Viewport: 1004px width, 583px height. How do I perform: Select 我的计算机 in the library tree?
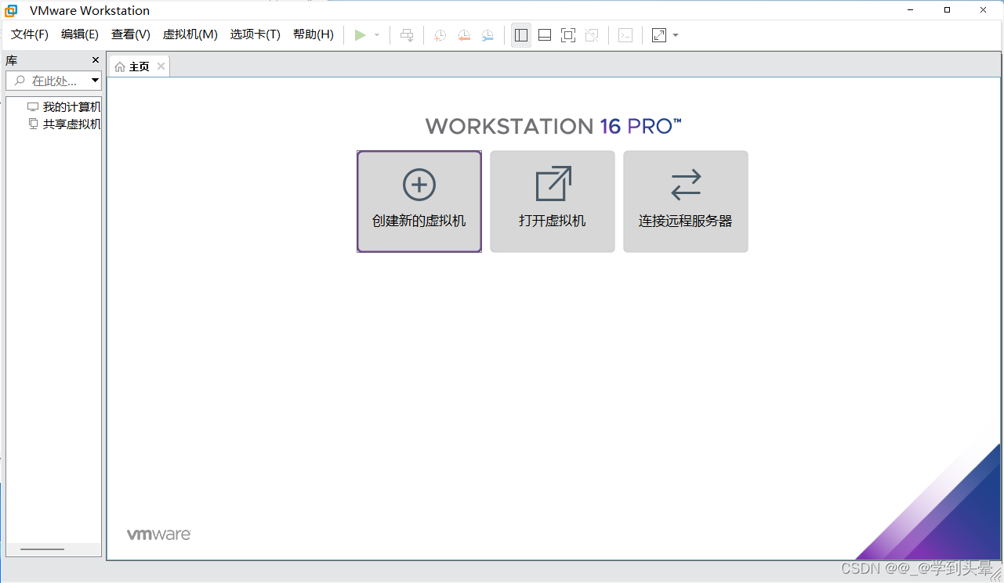[71, 106]
